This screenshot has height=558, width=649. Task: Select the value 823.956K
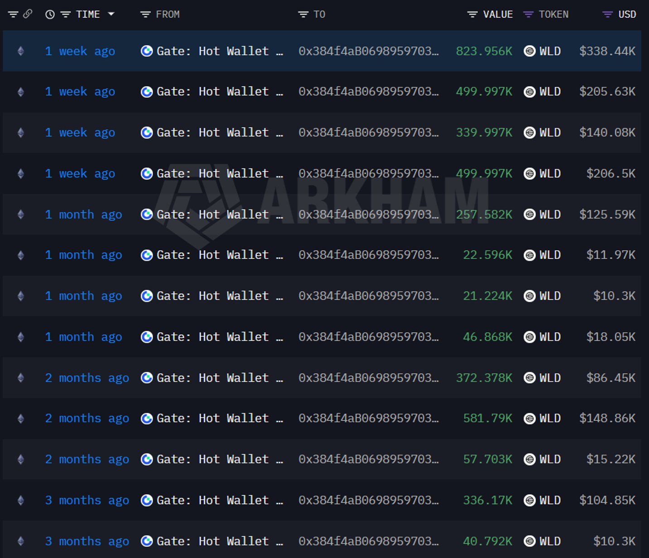(x=484, y=51)
